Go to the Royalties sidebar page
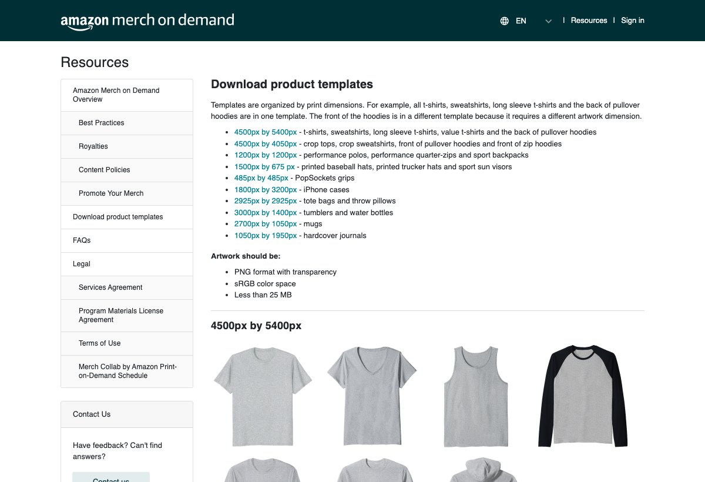This screenshot has height=482, width=705. coord(127,146)
